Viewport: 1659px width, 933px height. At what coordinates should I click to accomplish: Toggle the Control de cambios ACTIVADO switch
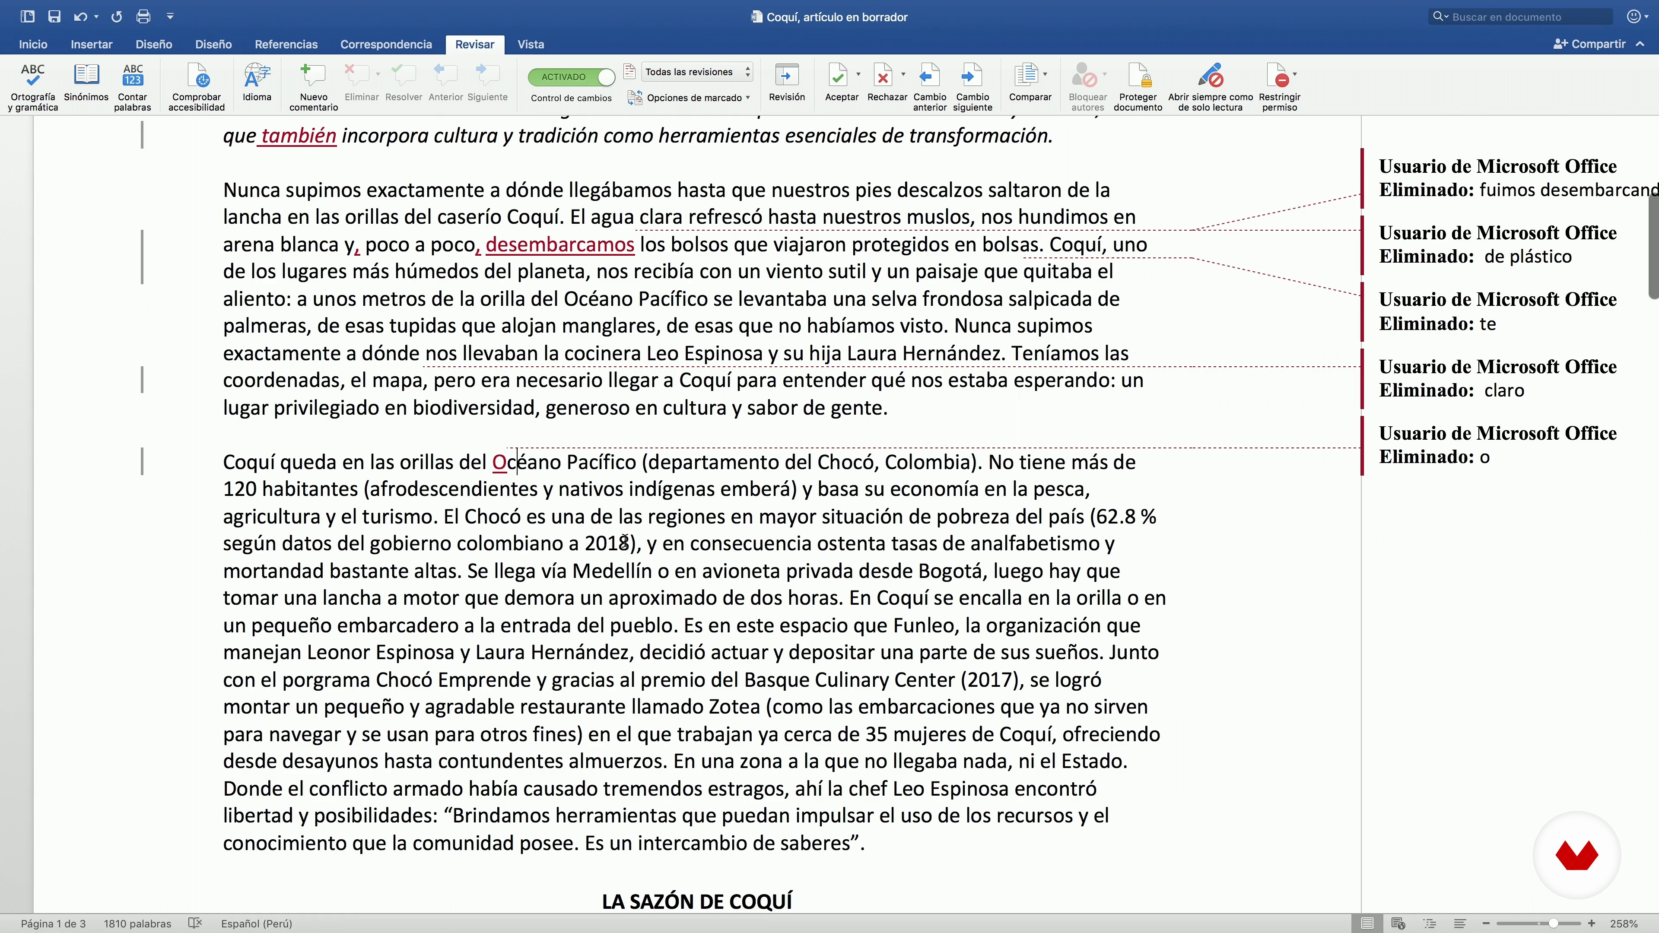[x=571, y=76]
